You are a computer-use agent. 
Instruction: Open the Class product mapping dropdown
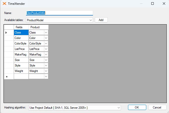(x=46, y=32)
